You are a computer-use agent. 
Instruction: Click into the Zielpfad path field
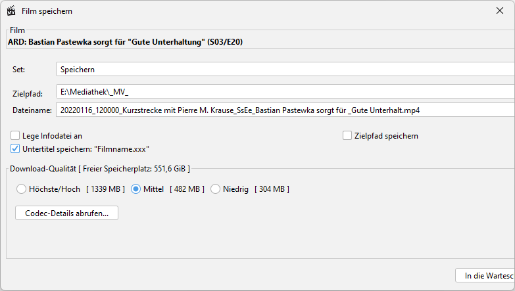(285, 91)
